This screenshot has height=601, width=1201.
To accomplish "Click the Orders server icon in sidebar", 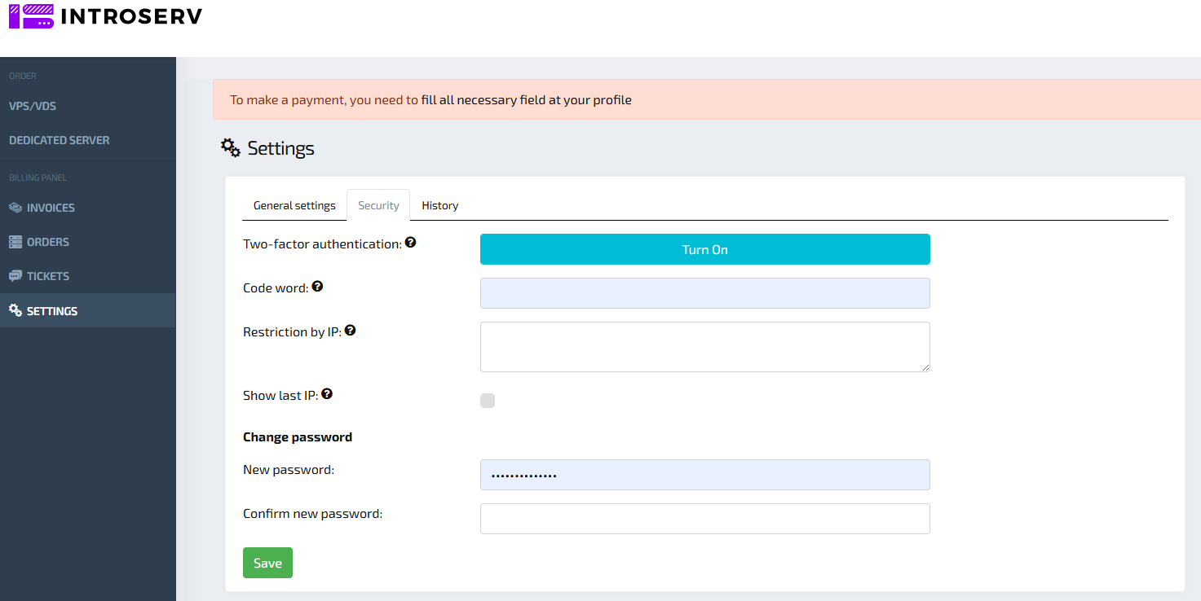I will point(15,242).
